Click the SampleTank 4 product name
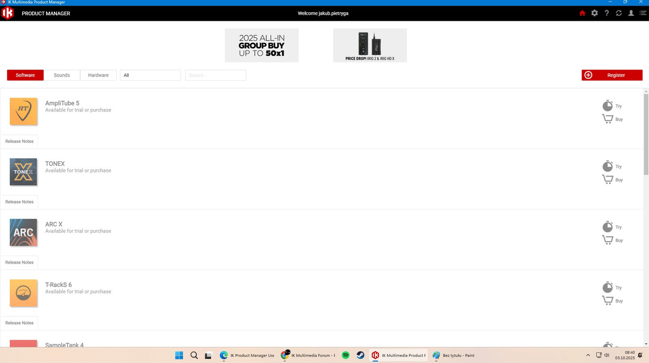 coord(64,345)
